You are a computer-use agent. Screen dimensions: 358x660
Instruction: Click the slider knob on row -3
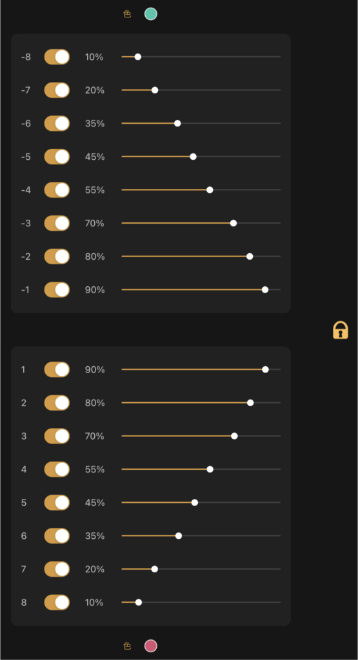(x=234, y=223)
